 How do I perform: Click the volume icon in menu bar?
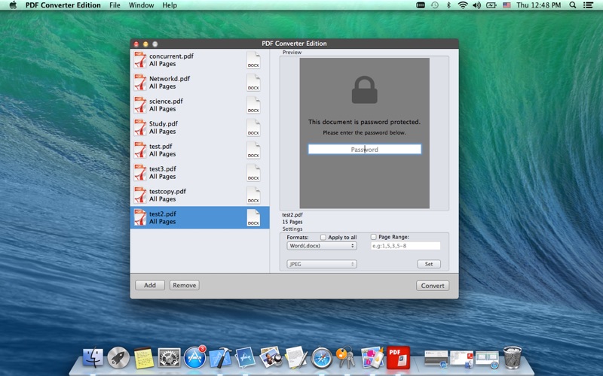(x=477, y=5)
